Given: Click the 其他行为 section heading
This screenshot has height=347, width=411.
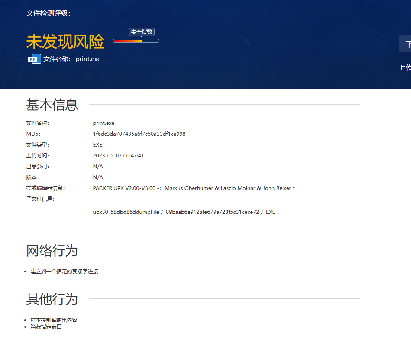Looking at the screenshot, I should [x=52, y=299].
